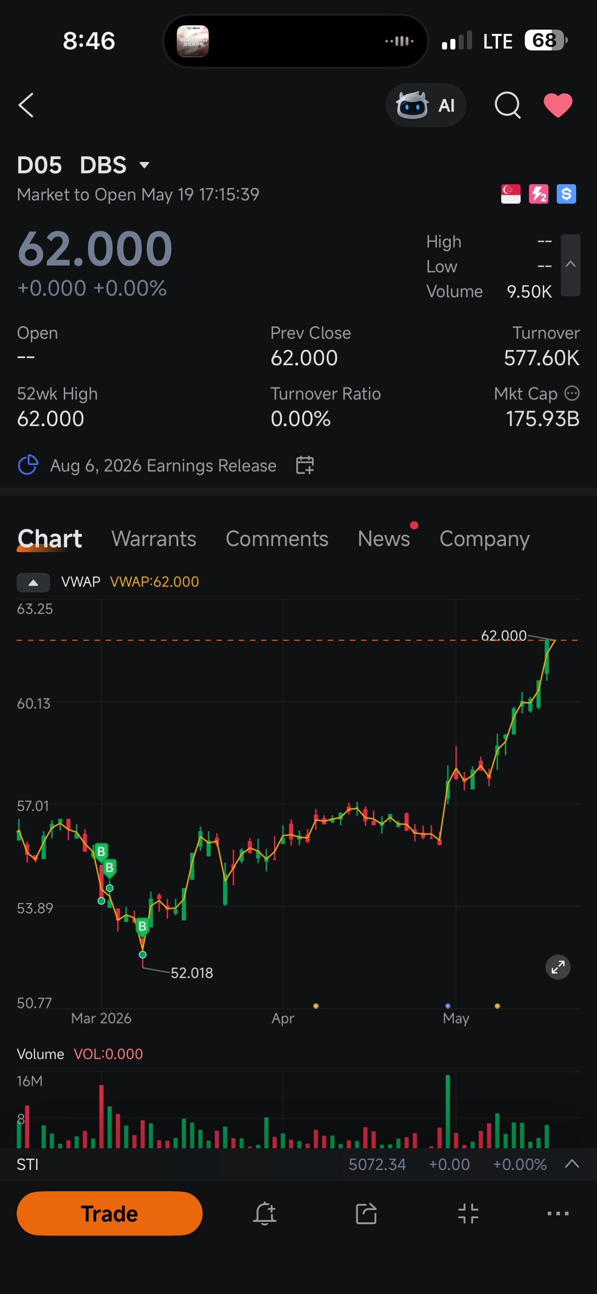Tap the 52.018 low price label on chart
This screenshot has width=597, height=1294.
(192, 973)
